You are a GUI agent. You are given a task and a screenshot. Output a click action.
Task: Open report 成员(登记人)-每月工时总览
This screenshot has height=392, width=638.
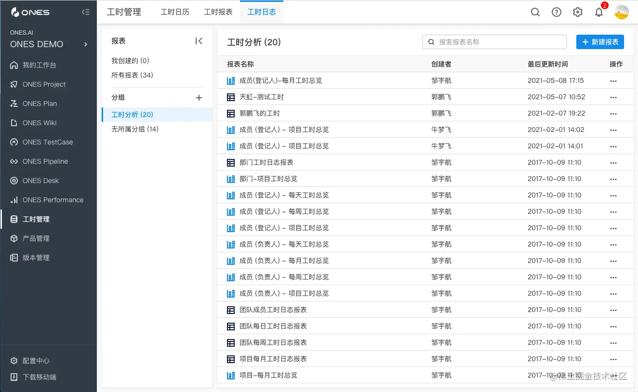[x=280, y=80]
